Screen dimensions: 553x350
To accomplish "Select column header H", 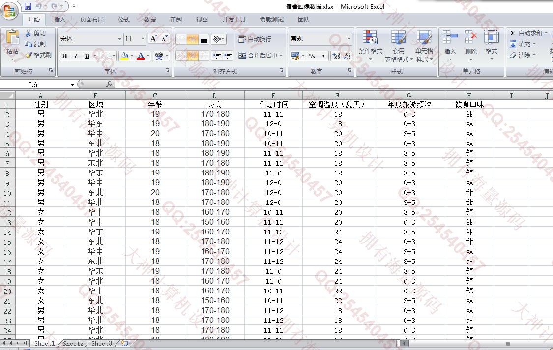I will tap(469, 96).
